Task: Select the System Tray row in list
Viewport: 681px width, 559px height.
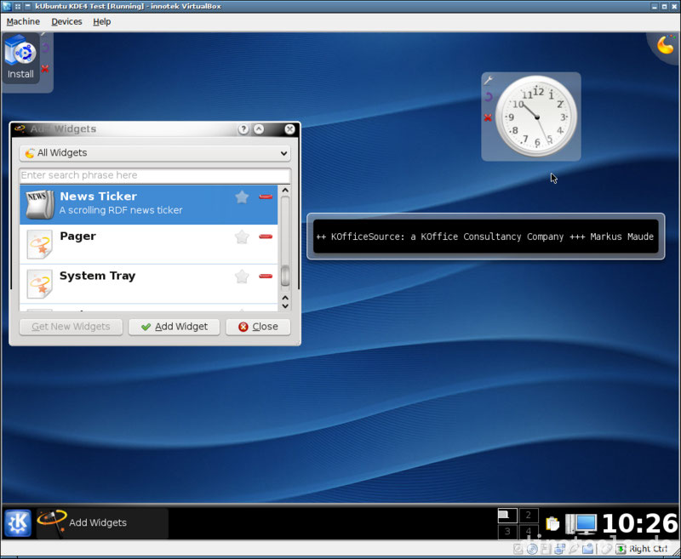Action: [148, 284]
